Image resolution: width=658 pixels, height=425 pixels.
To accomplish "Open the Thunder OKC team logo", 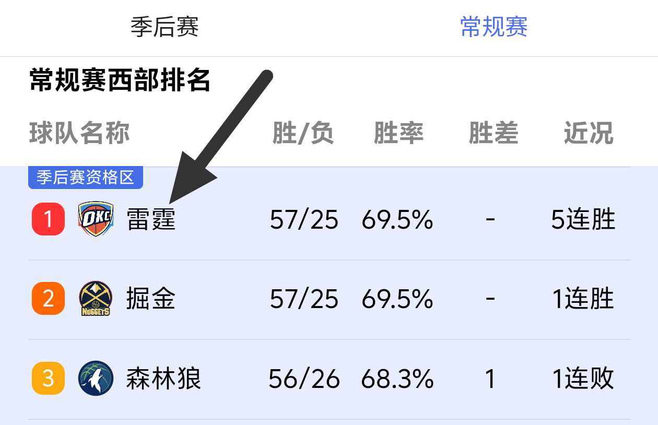I will coord(96,219).
